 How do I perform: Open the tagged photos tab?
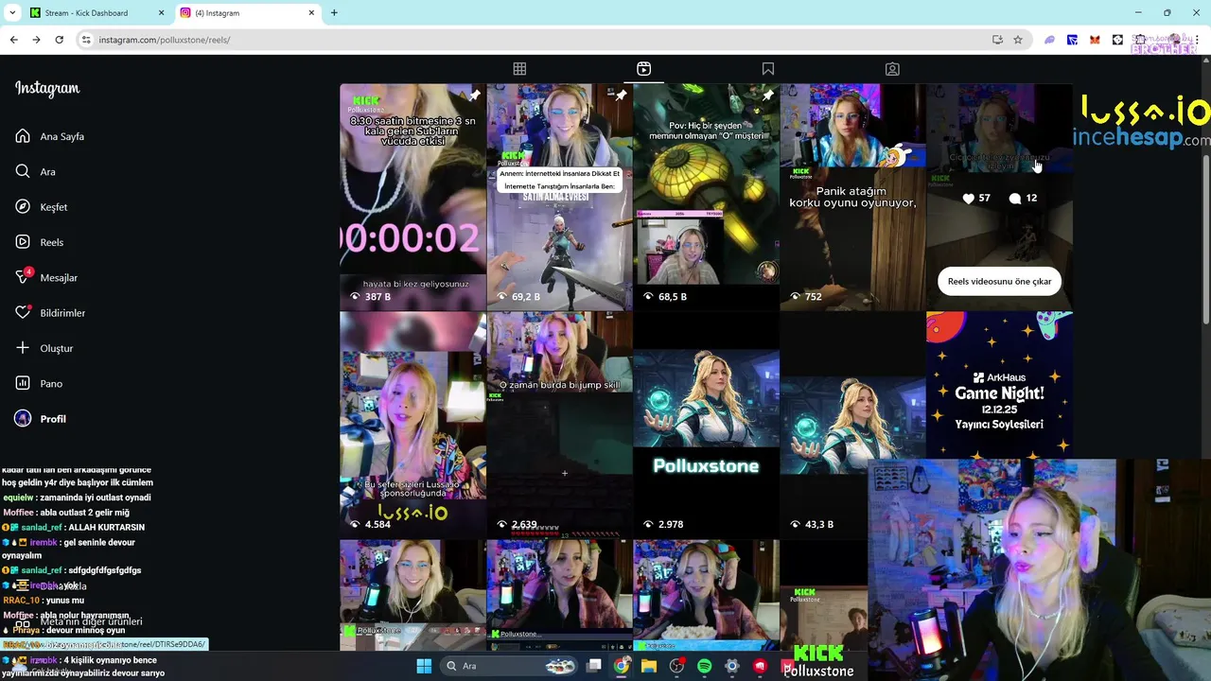pos(892,69)
